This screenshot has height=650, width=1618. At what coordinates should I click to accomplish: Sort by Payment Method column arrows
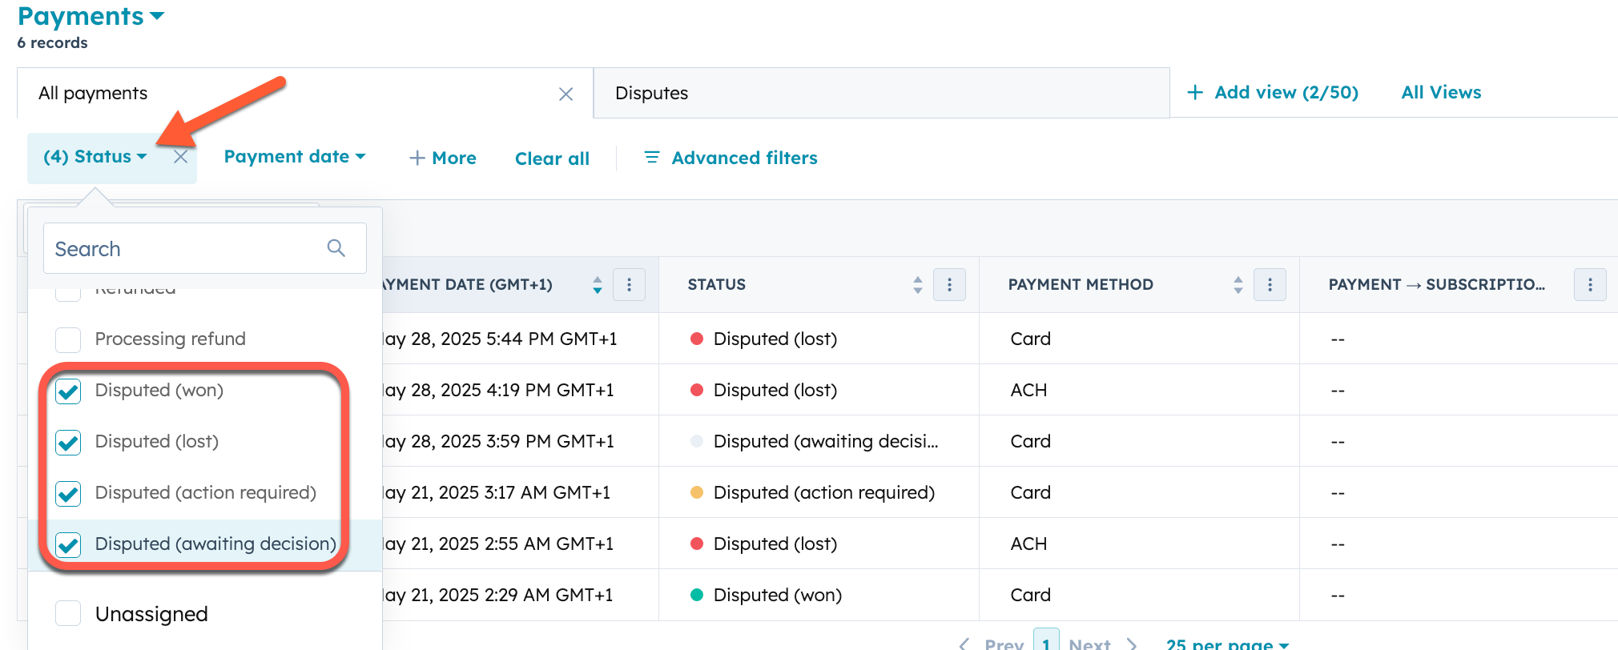pos(1238,285)
